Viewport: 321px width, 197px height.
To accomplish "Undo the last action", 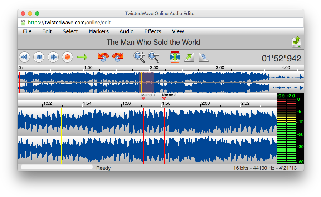I will [x=103, y=57].
